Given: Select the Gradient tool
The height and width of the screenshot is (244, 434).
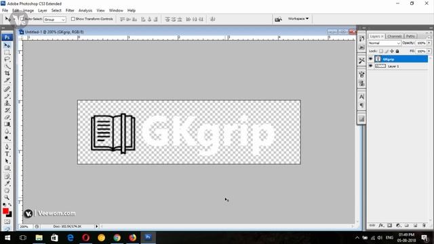Looking at the screenshot, I should point(7,124).
